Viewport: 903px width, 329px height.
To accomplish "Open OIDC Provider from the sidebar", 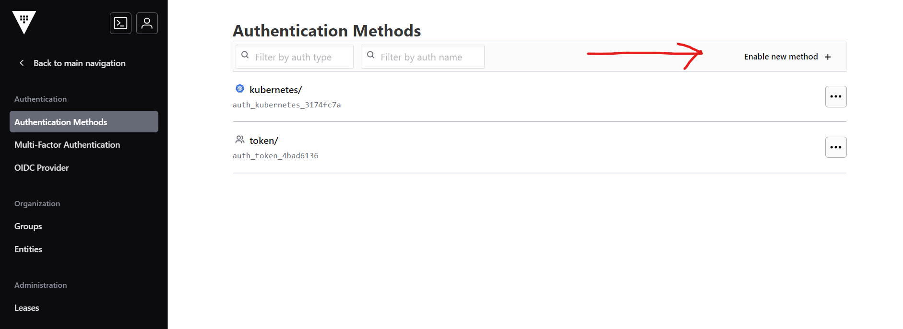I will click(x=41, y=167).
